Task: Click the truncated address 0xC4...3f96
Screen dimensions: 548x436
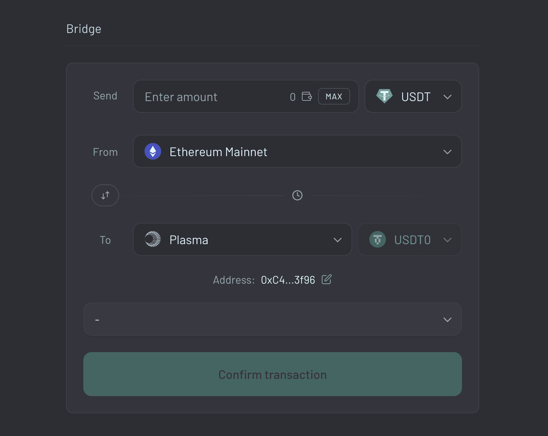Action: tap(288, 280)
